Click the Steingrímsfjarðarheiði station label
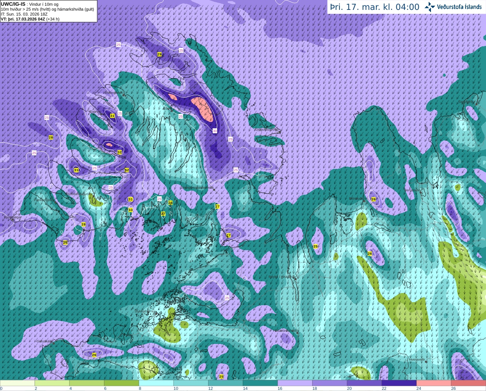Screen dimensions: 486x391 click(196, 188)
